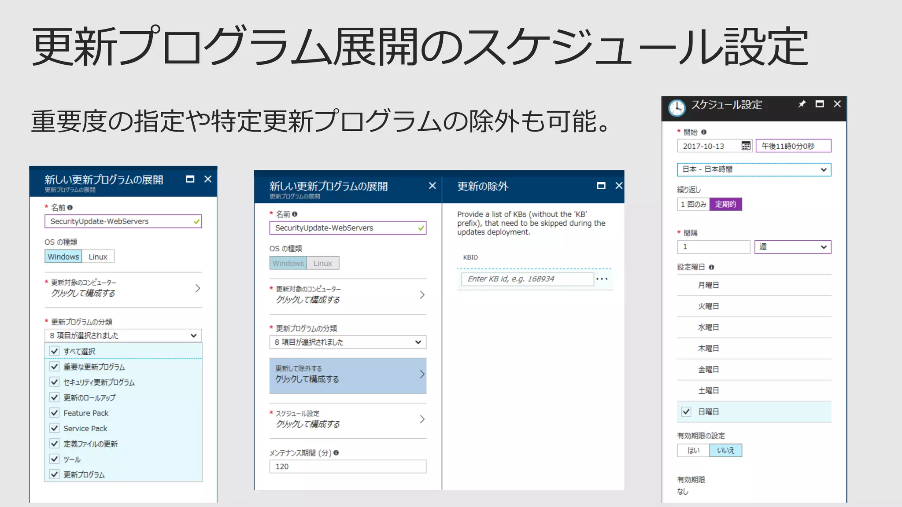Image resolution: width=902 pixels, height=507 pixels.
Task: Open the KBID row ellipsis menu
Action: [602, 279]
